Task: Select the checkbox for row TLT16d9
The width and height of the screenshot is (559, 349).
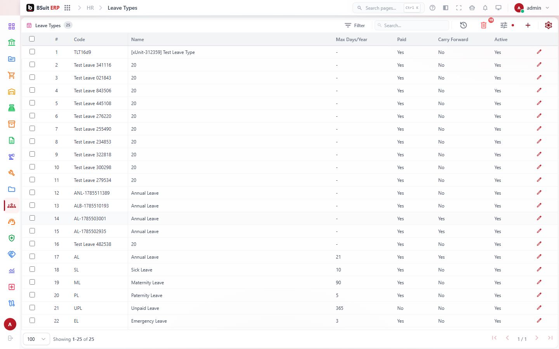Action: [x=32, y=52]
